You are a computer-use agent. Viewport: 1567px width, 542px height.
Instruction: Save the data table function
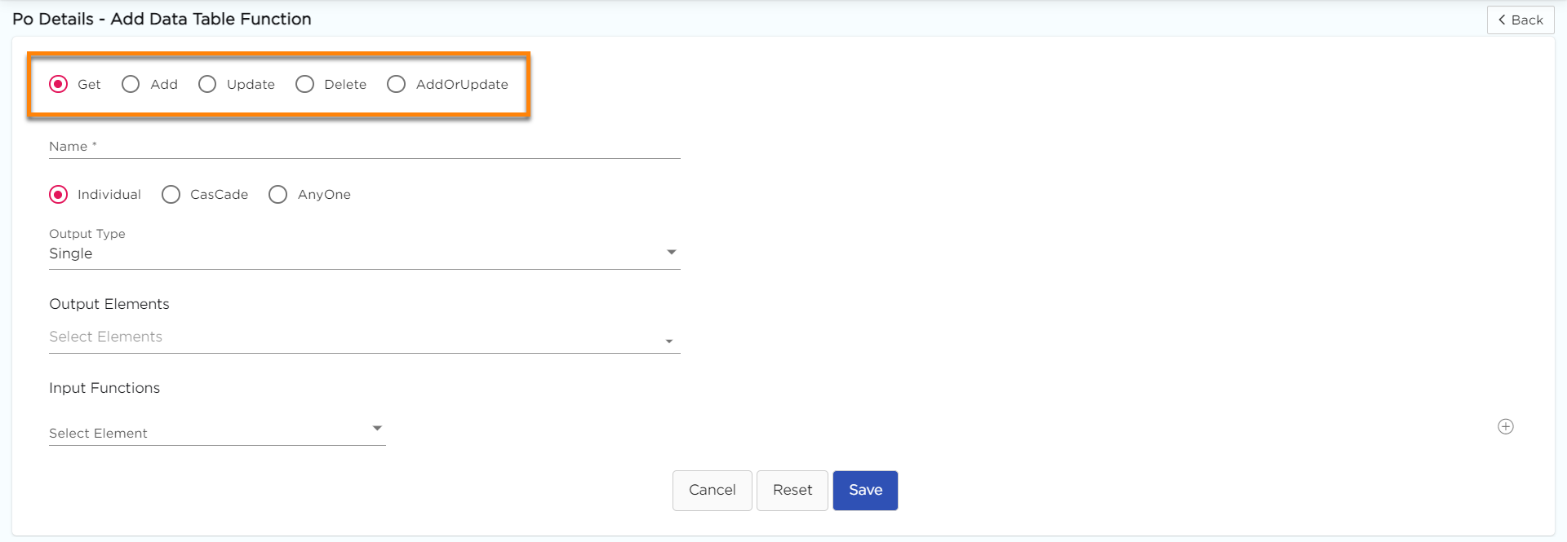(x=865, y=491)
